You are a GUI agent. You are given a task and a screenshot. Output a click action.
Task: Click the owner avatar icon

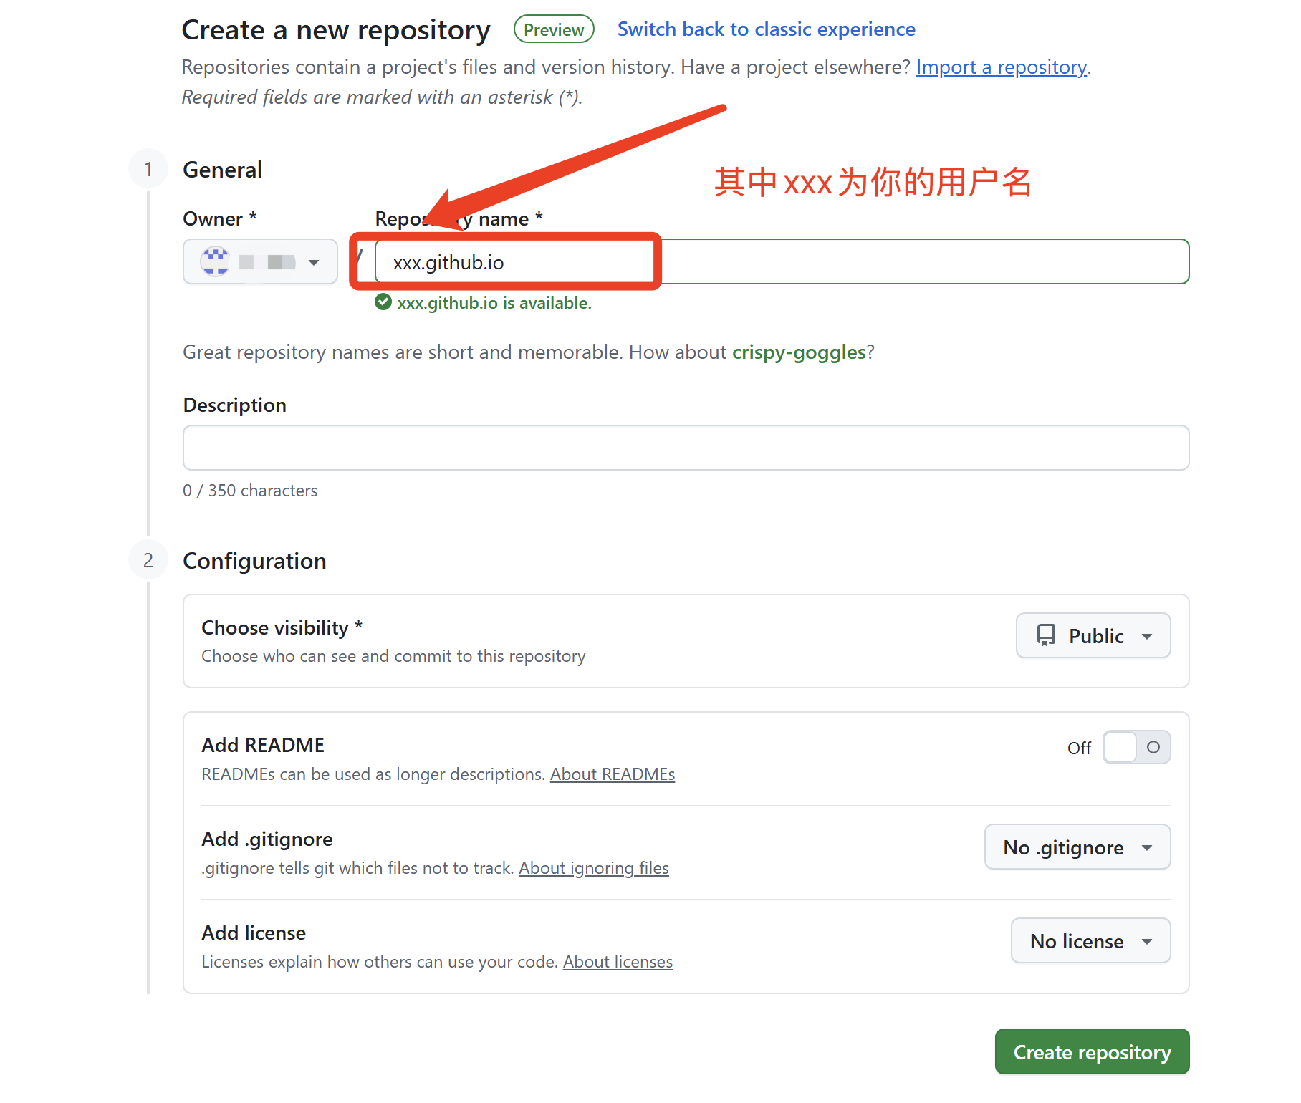coord(215,261)
